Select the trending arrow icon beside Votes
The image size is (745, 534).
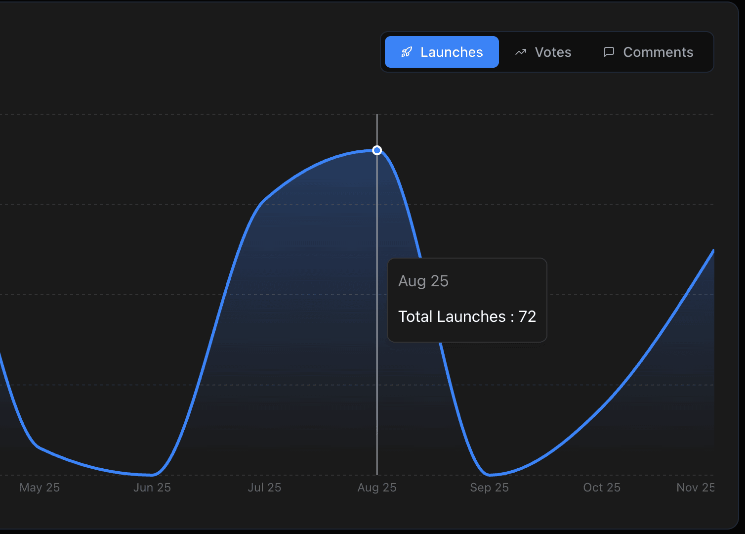coord(520,52)
